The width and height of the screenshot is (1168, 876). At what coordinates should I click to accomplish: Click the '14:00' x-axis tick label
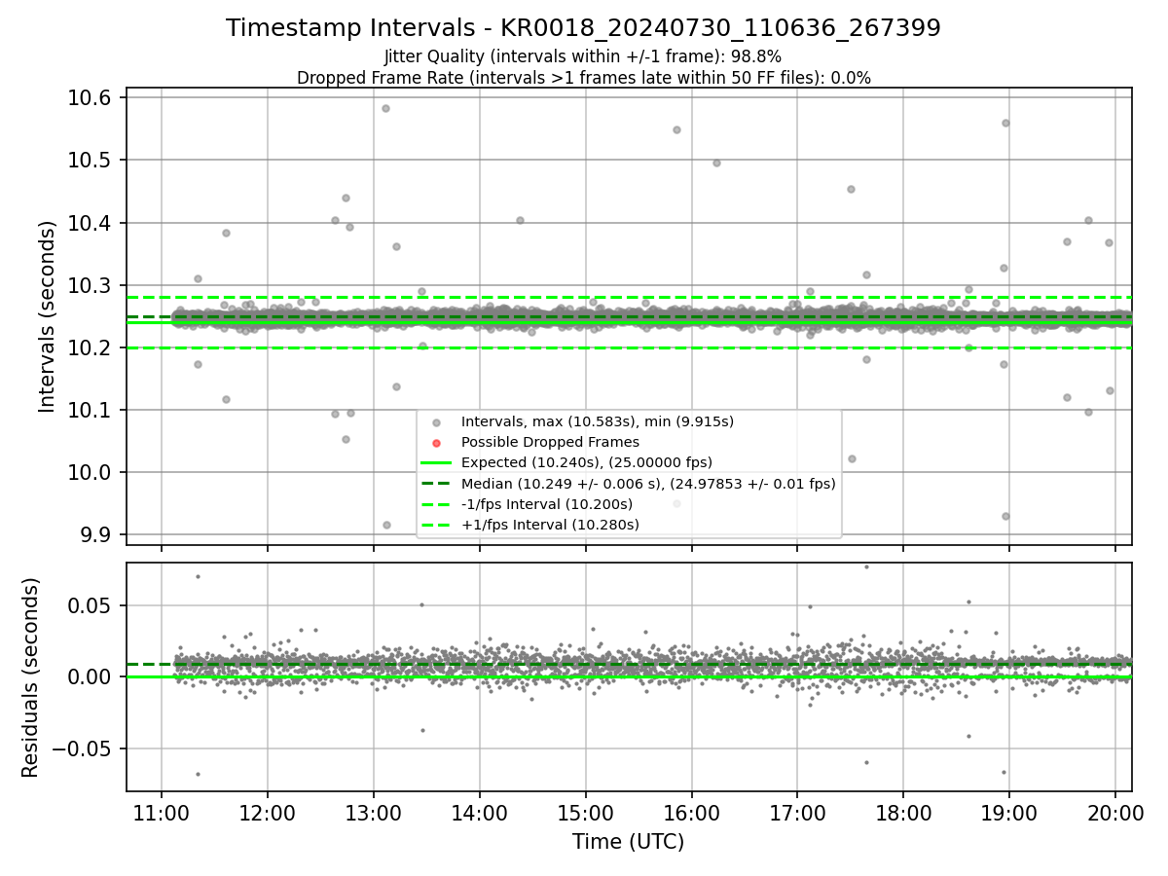tap(480, 813)
